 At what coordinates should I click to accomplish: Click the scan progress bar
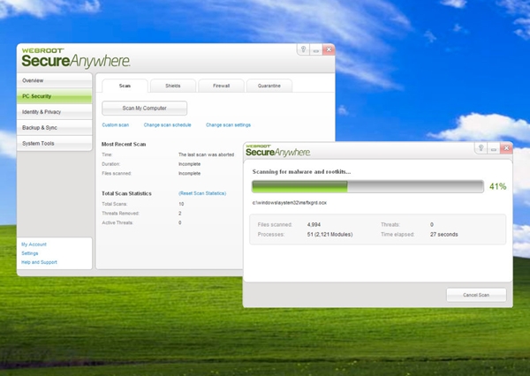tap(367, 186)
